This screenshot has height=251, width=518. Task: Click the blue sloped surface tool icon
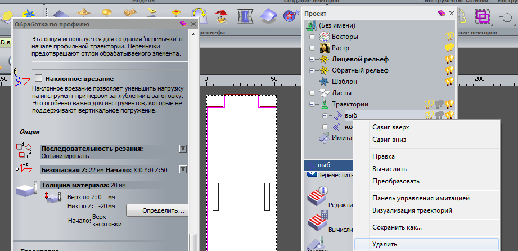point(268,16)
